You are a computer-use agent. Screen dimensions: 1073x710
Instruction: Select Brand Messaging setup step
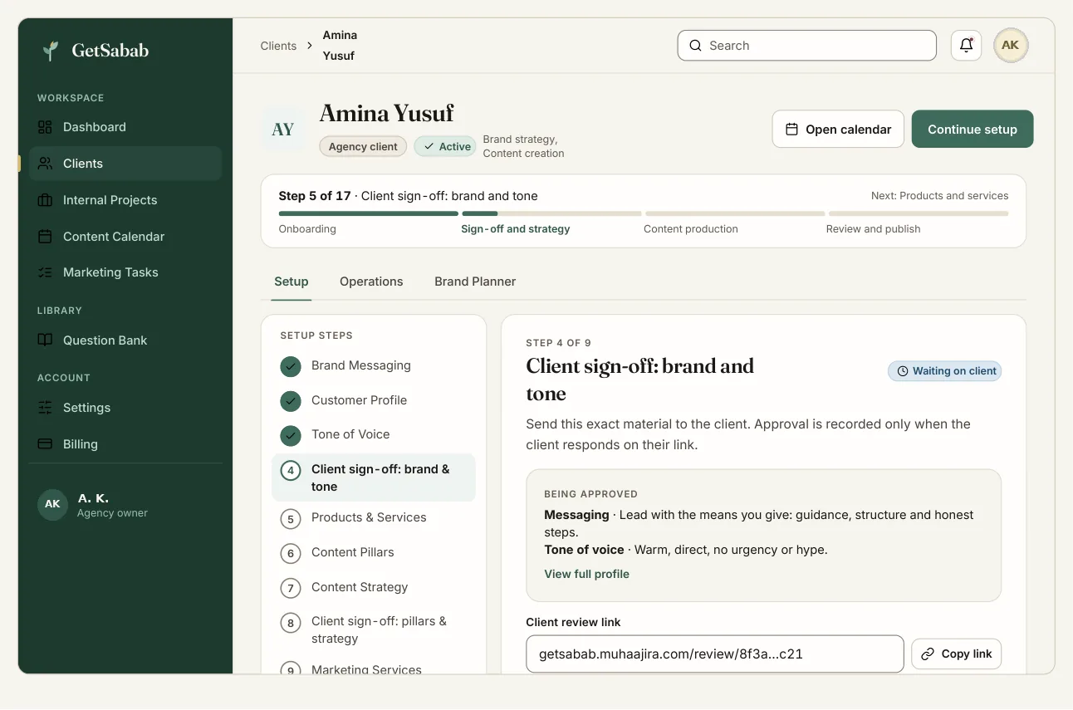tap(374, 366)
